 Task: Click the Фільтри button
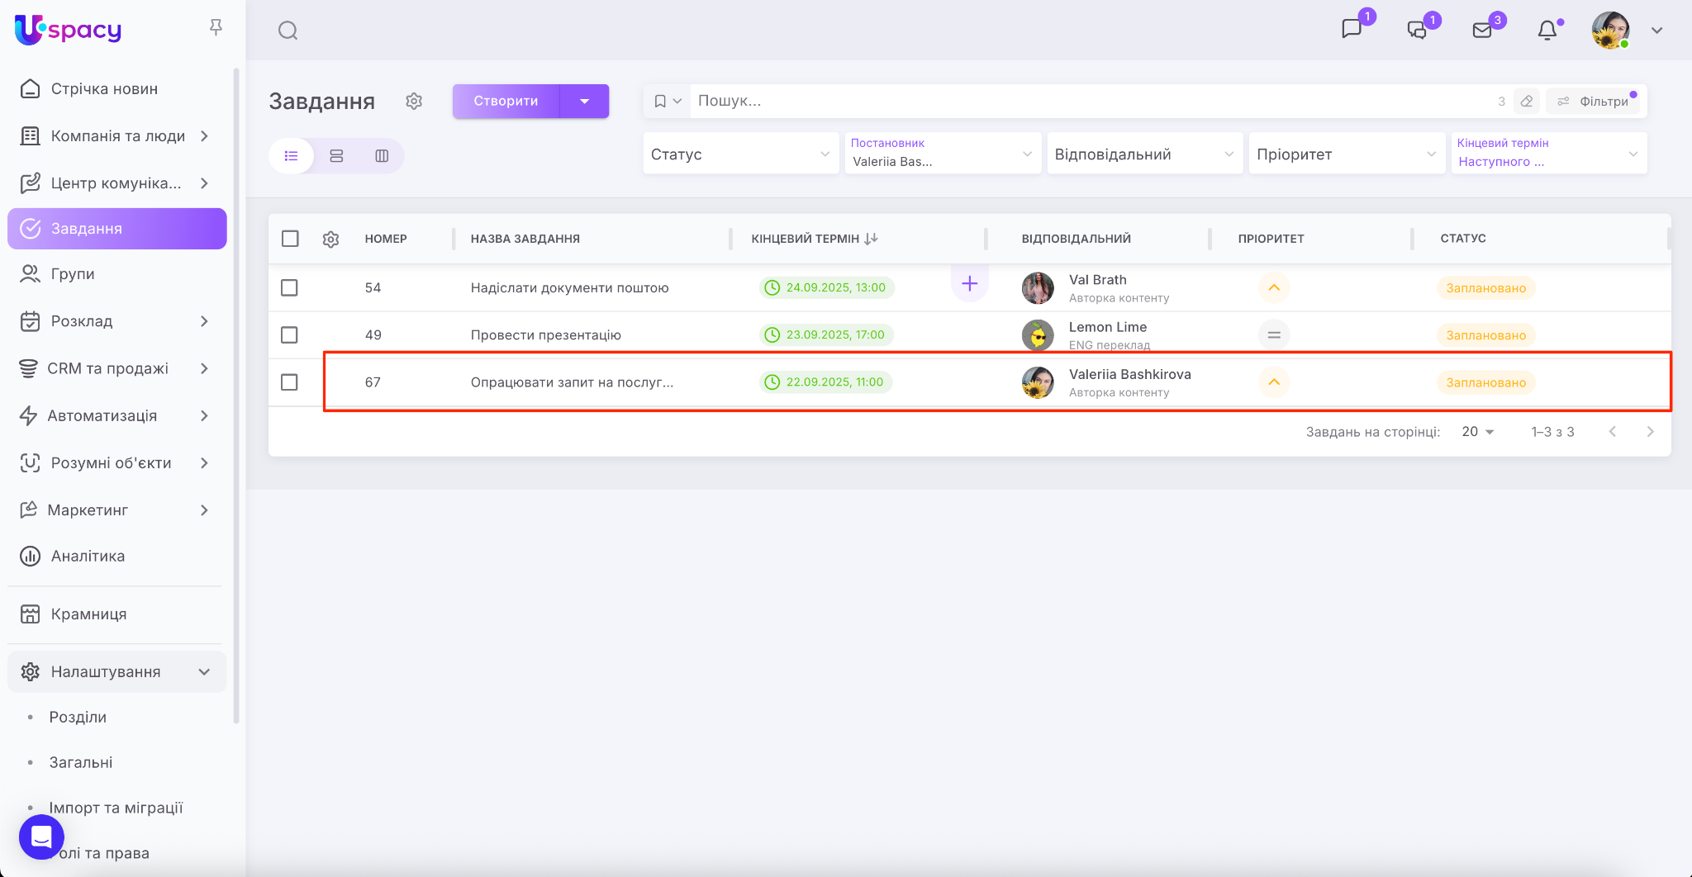(1594, 101)
